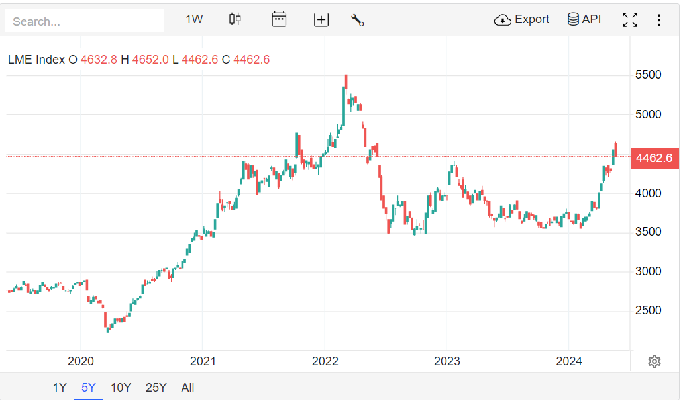681x401 pixels.
Task: Switch to the 10Y time range
Action: click(x=121, y=388)
